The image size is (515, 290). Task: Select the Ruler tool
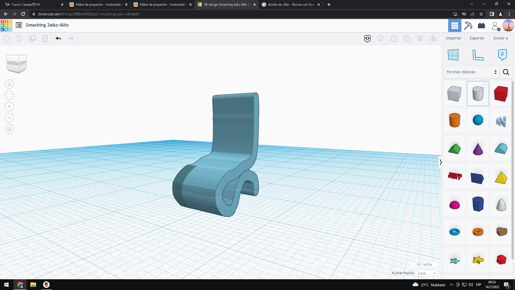tap(478, 55)
